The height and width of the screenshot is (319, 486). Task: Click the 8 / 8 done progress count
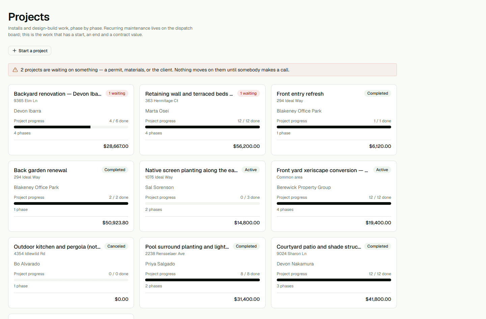pyautogui.click(x=250, y=274)
